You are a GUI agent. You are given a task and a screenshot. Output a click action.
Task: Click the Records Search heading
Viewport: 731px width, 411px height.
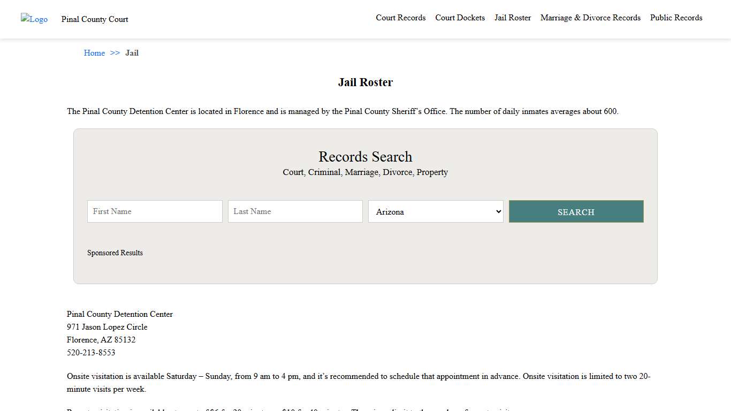[365, 157]
